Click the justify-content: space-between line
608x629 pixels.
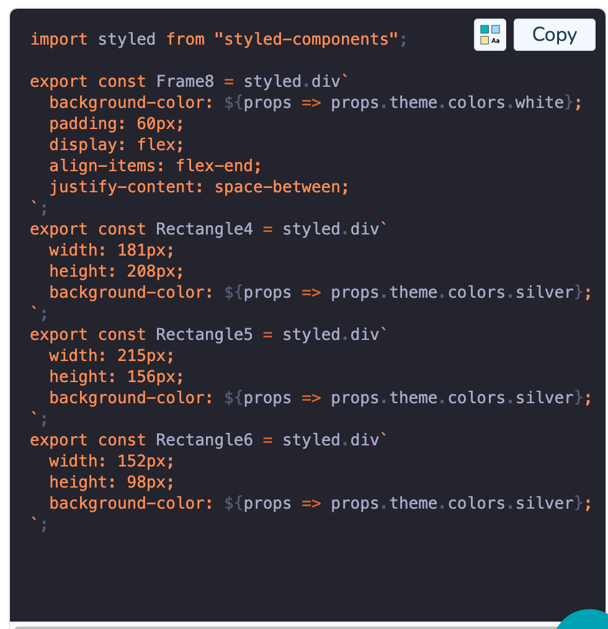[x=199, y=187]
